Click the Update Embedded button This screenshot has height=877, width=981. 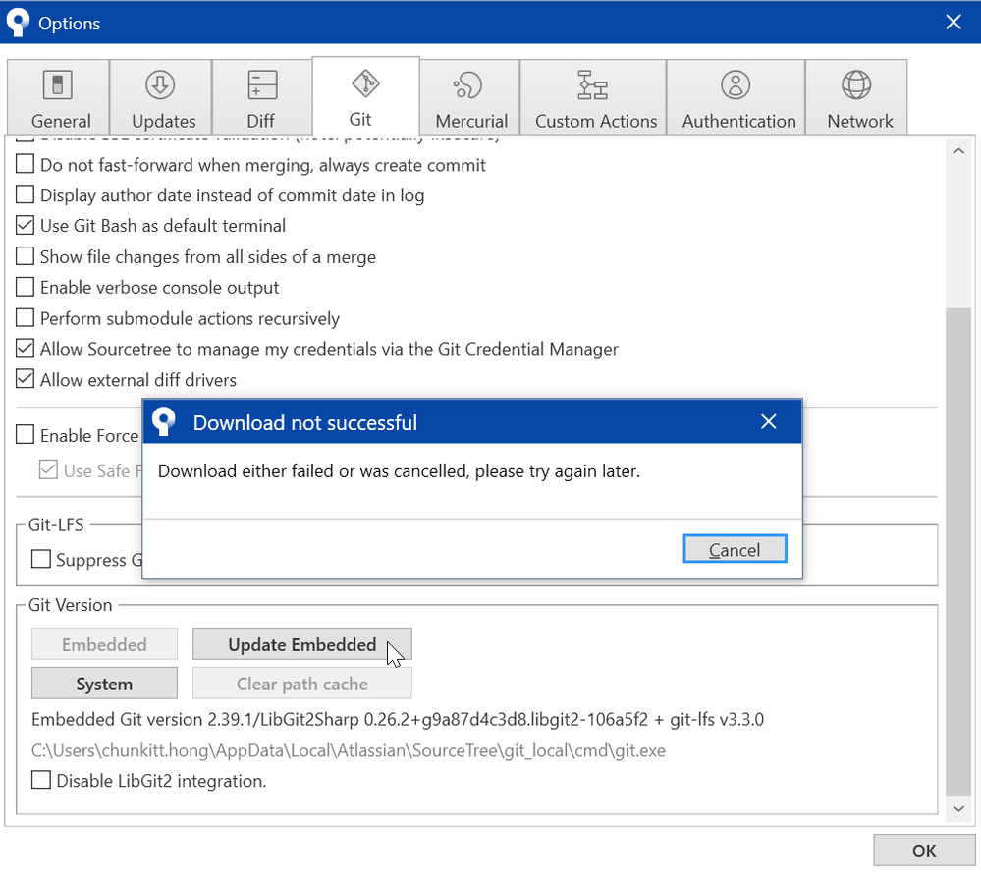302,644
